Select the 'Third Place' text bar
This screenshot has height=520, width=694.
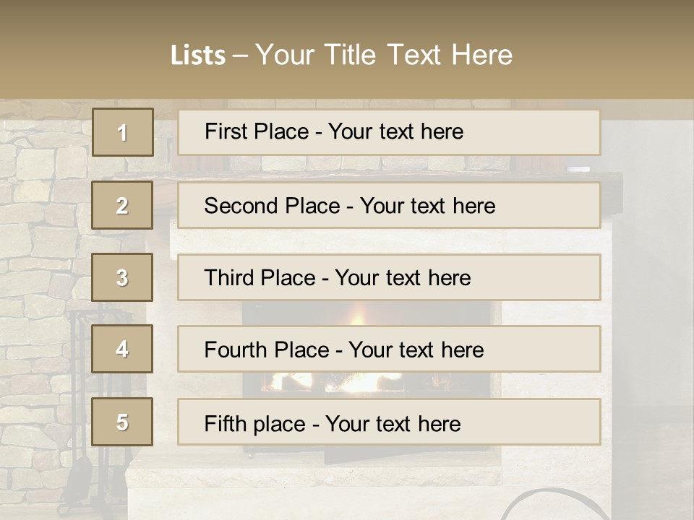coord(389,277)
